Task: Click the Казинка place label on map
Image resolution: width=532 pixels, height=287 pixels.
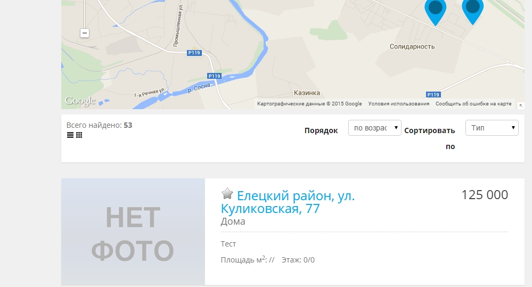Action: (x=307, y=93)
